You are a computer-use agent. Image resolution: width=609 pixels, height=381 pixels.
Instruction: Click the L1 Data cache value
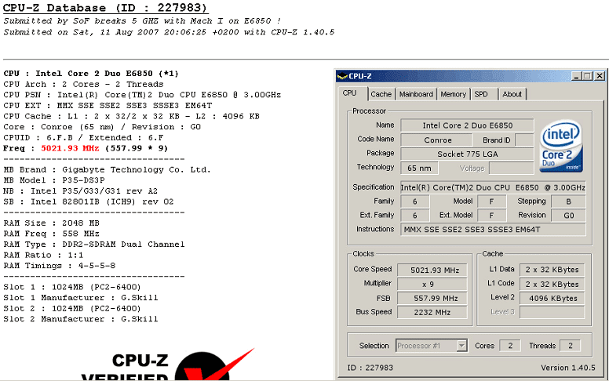pyautogui.click(x=552, y=270)
